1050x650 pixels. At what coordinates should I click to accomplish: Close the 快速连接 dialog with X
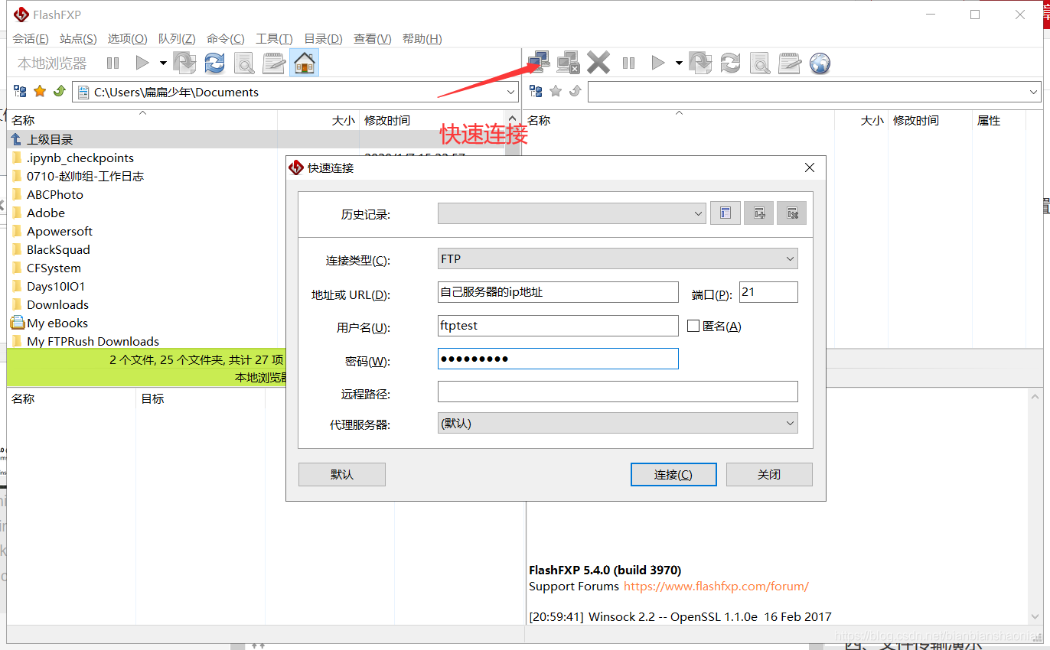click(810, 167)
